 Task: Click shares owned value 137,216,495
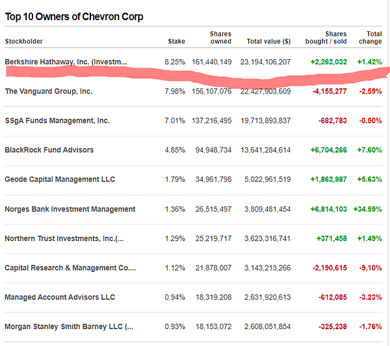[212, 121]
